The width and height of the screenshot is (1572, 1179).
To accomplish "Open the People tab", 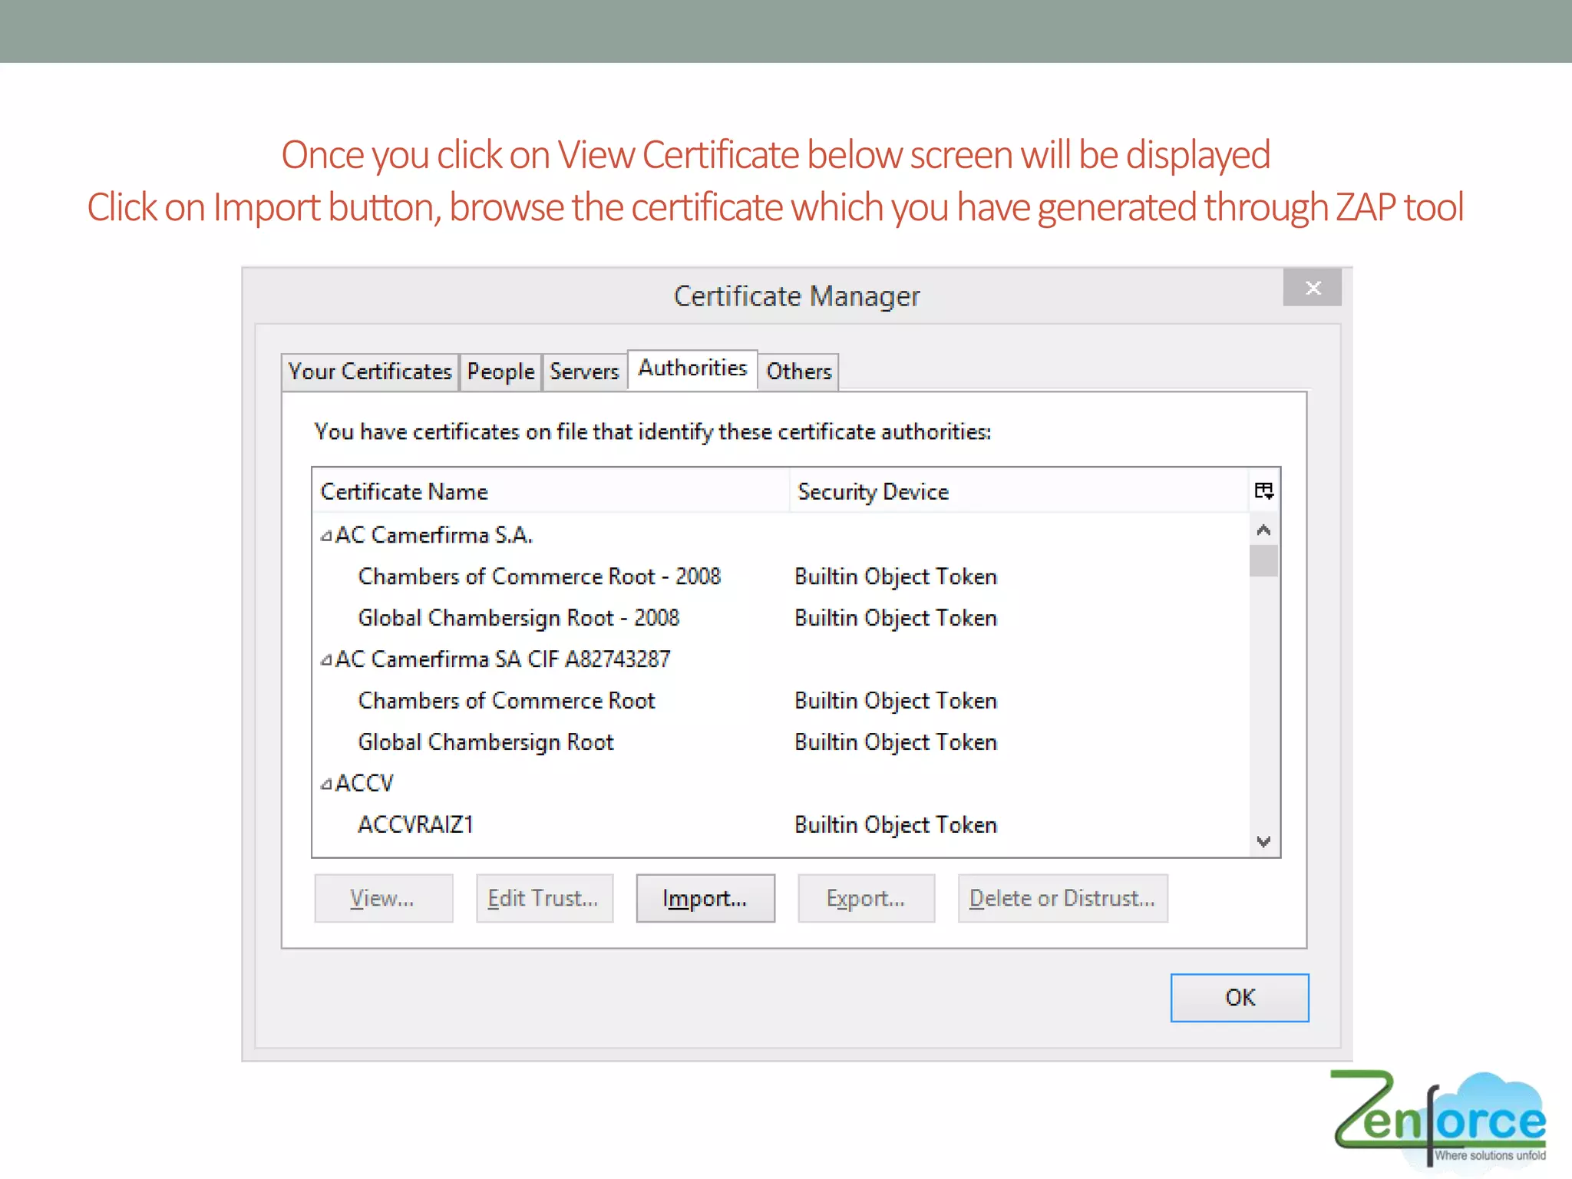I will tap(500, 372).
